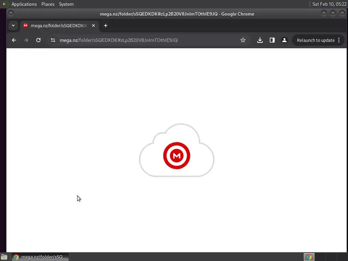Click the forward navigation arrow

pyautogui.click(x=26, y=40)
